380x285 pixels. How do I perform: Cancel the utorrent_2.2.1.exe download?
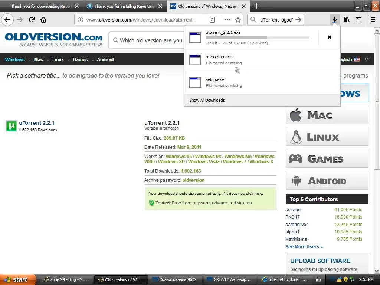(330, 37)
